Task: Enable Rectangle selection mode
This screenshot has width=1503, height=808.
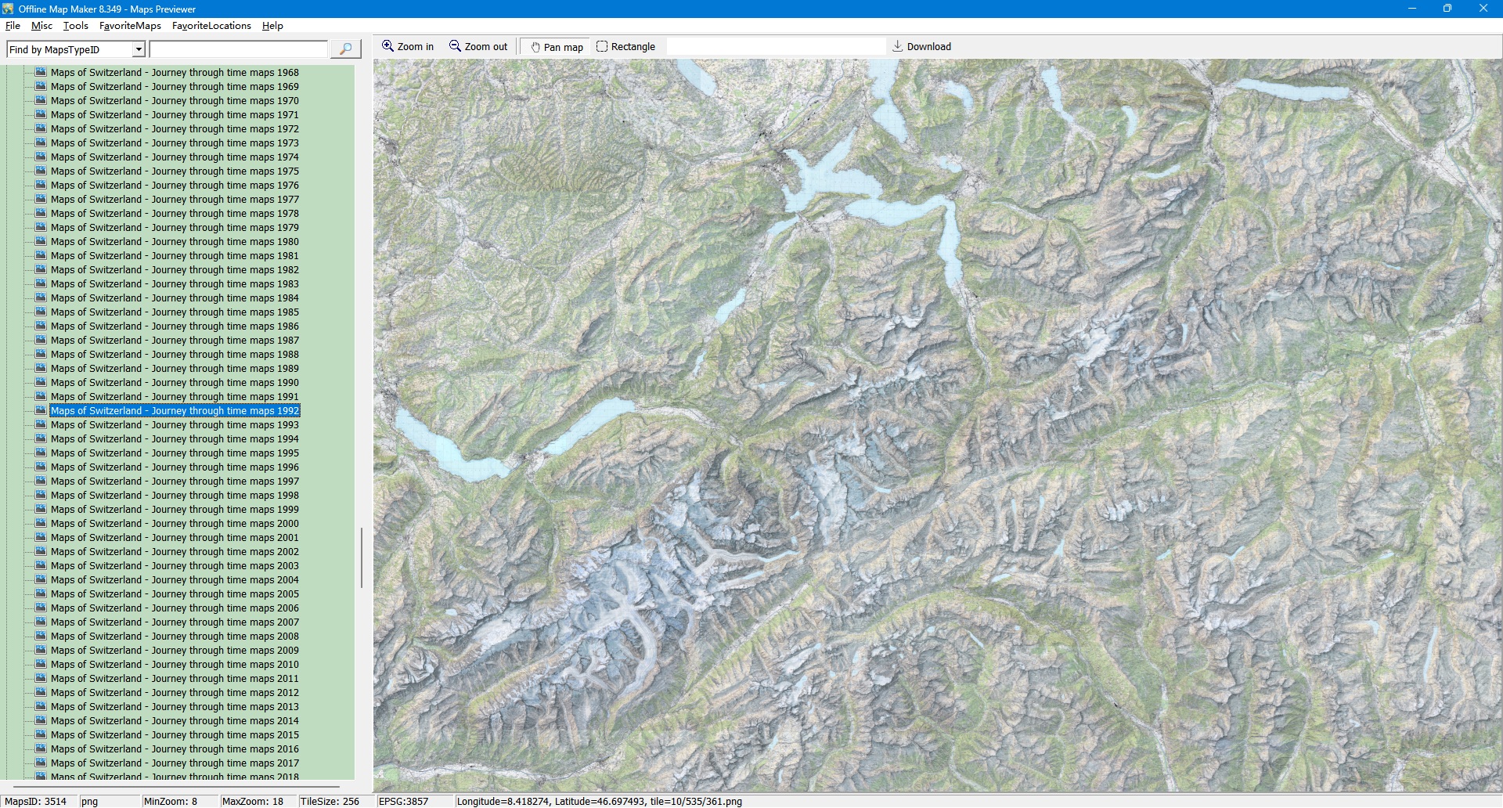Action: pyautogui.click(x=625, y=47)
